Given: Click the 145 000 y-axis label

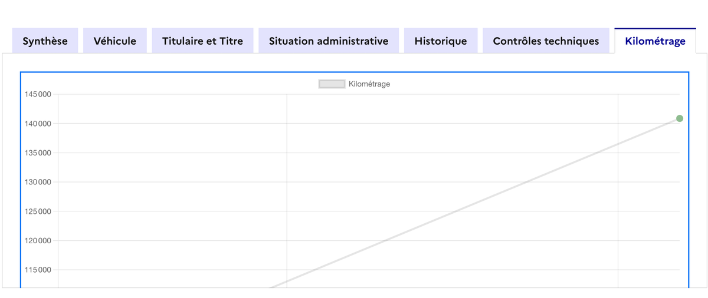Looking at the screenshot, I should (38, 94).
